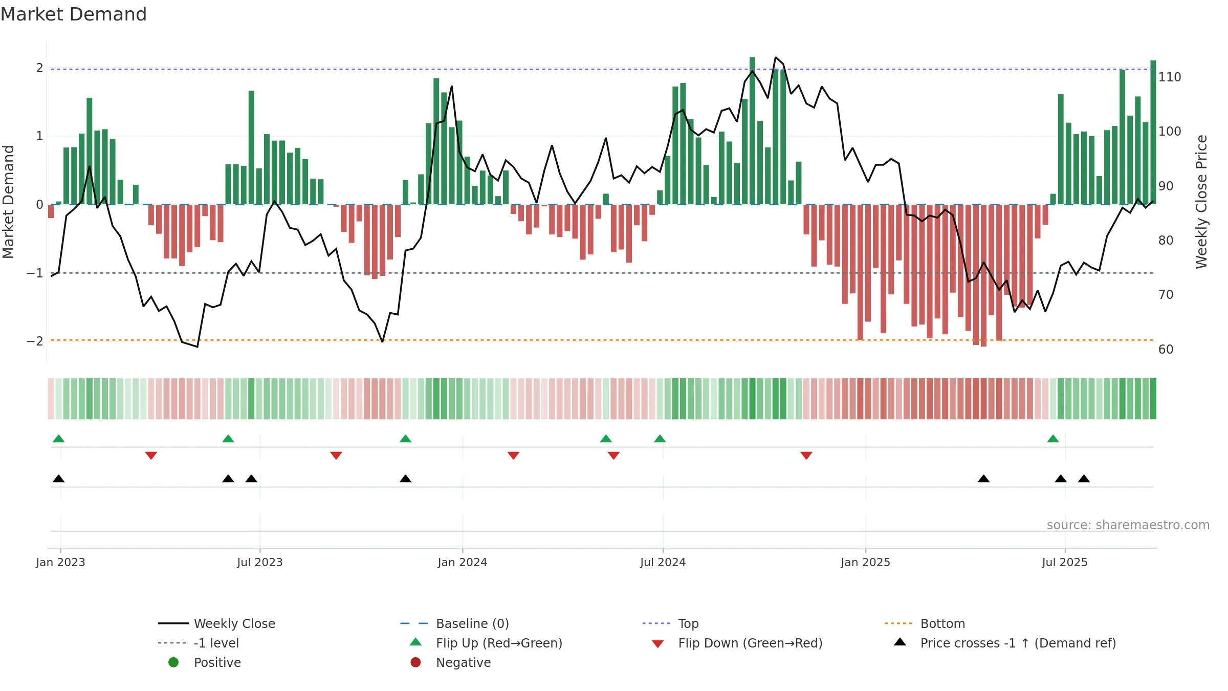Click the vertical Market Demand axis title

point(8,202)
